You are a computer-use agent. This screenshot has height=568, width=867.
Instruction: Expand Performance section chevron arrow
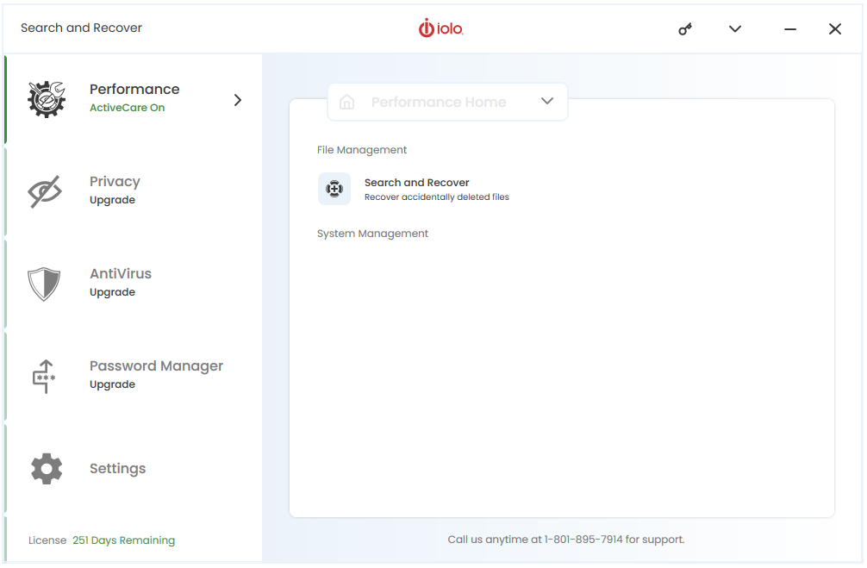point(238,100)
